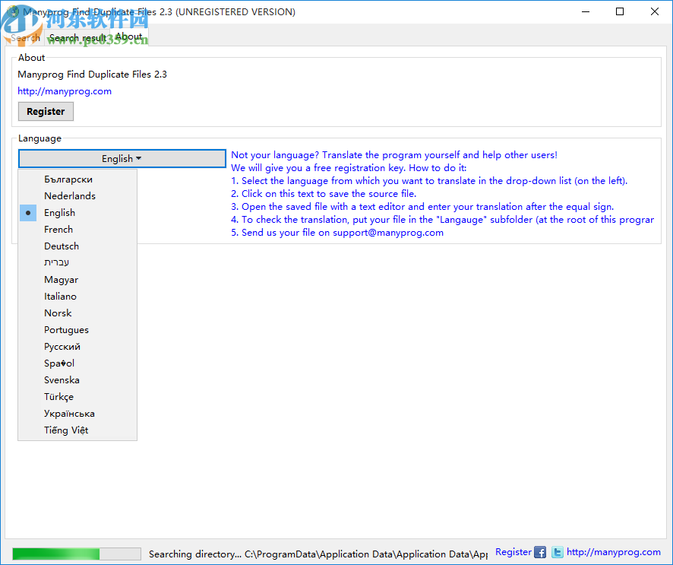Click the Register button in About section
Image resolution: width=673 pixels, height=565 pixels.
coord(46,111)
